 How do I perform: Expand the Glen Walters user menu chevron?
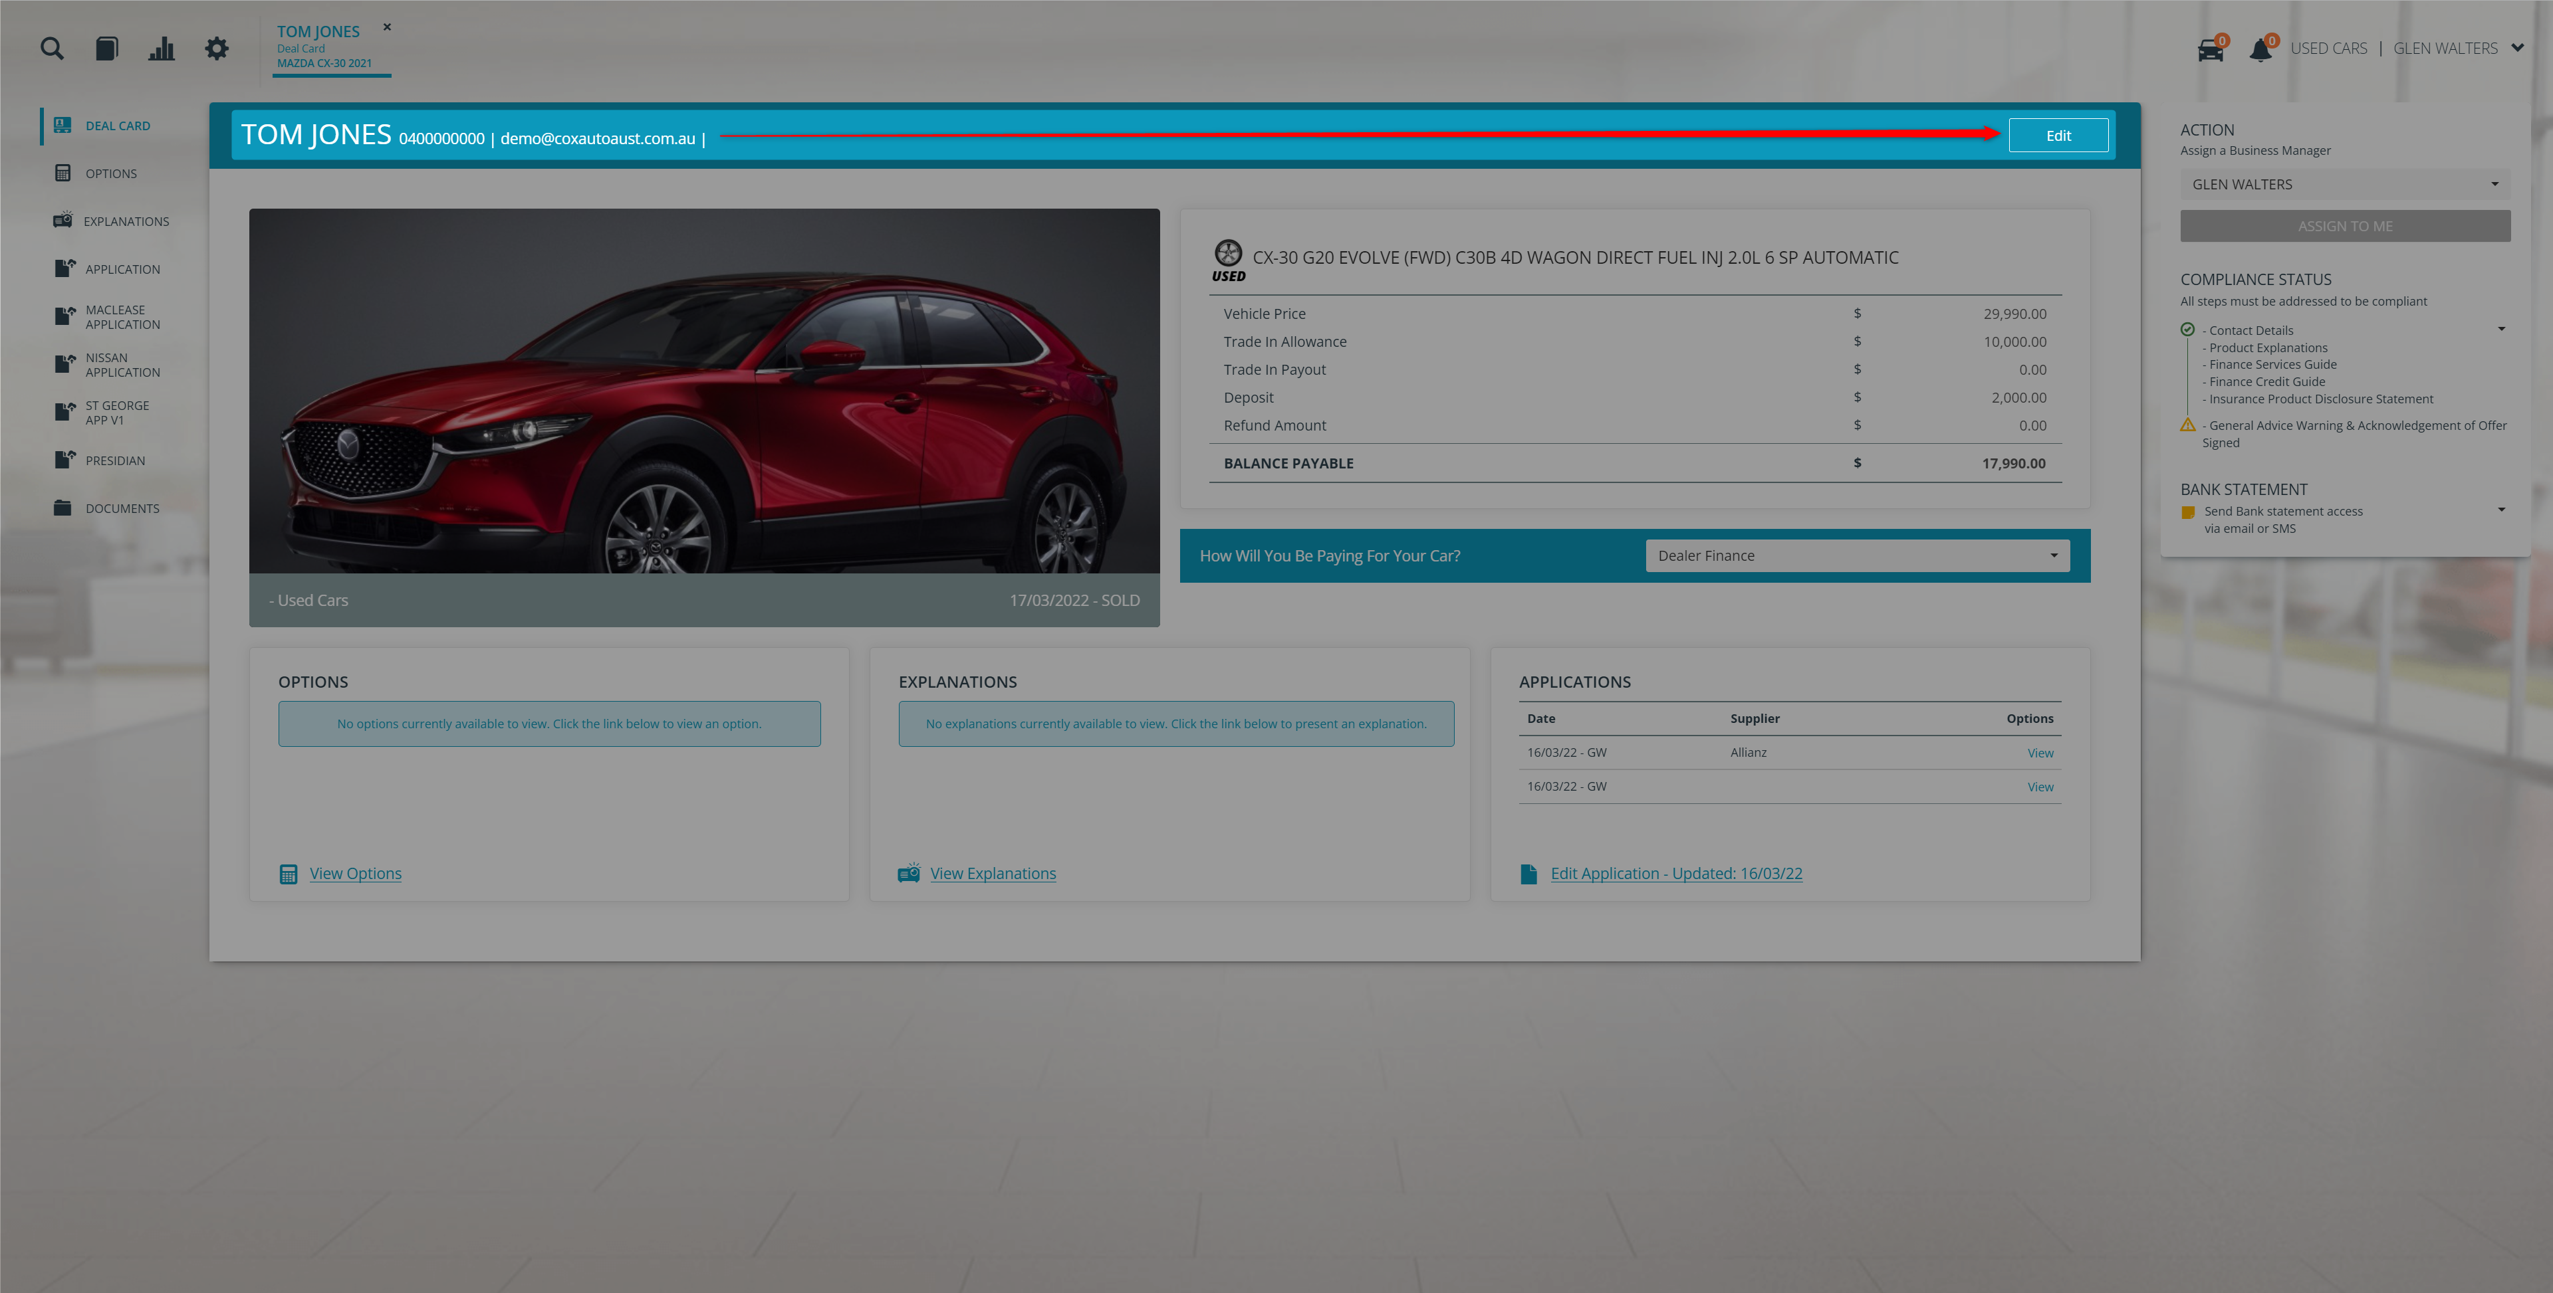coord(2517,48)
